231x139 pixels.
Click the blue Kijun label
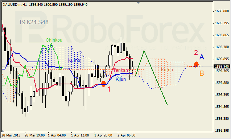(121, 79)
